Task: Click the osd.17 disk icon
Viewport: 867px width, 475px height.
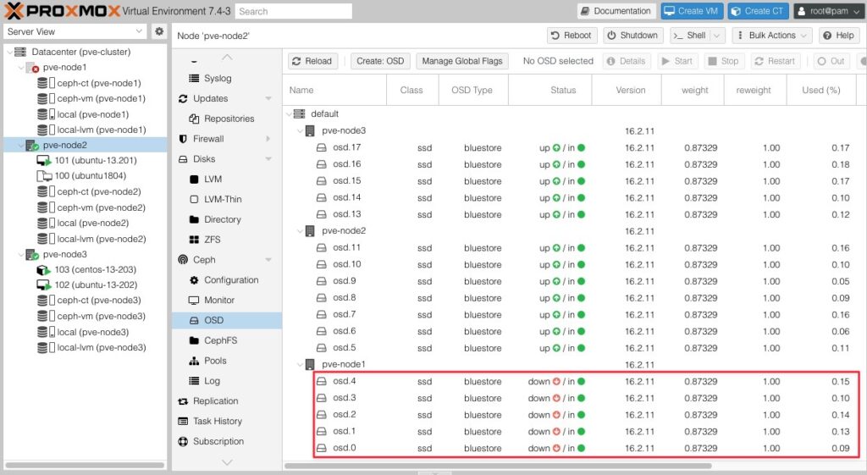Action: 321,147
